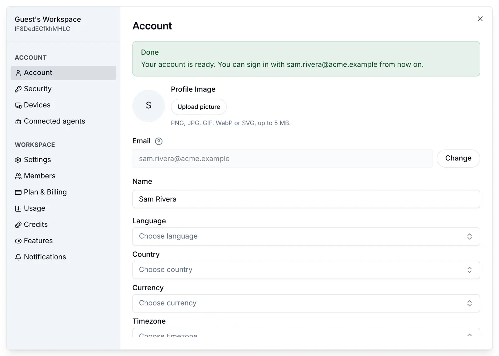Click the Devices monitor icon
This screenshot has width=499, height=356.
18,105
